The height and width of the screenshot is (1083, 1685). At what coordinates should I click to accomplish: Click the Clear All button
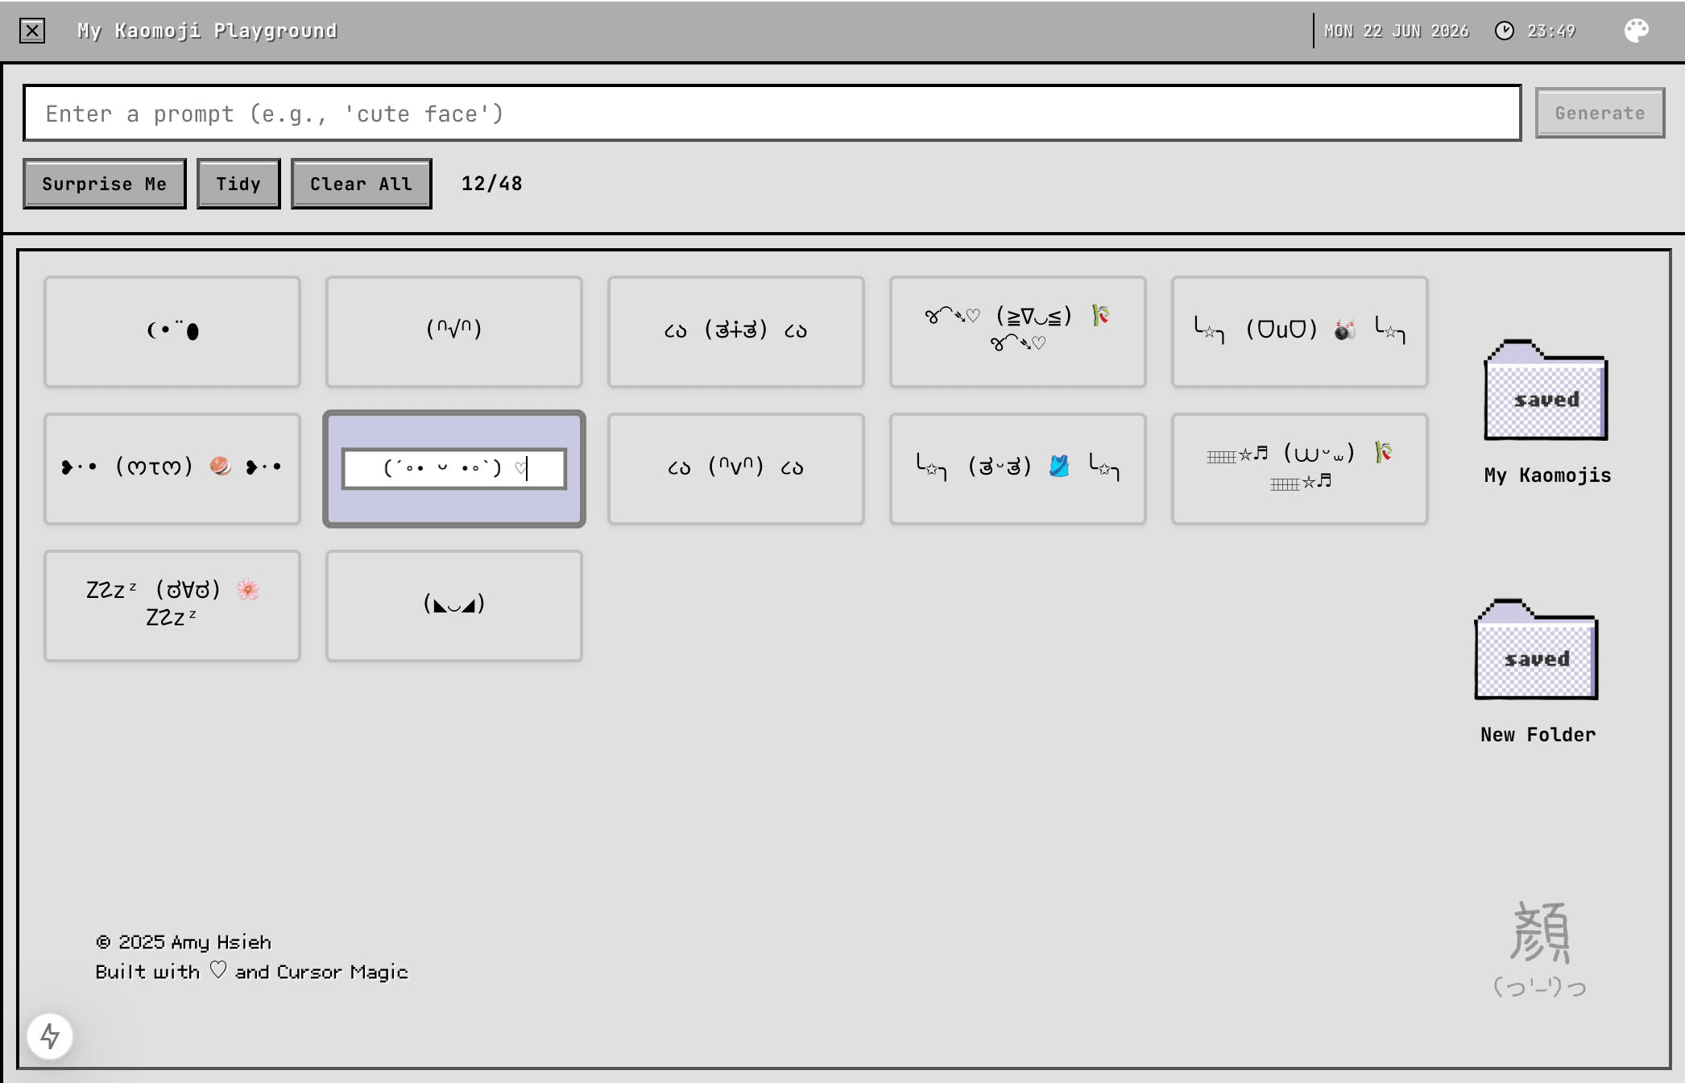point(361,184)
